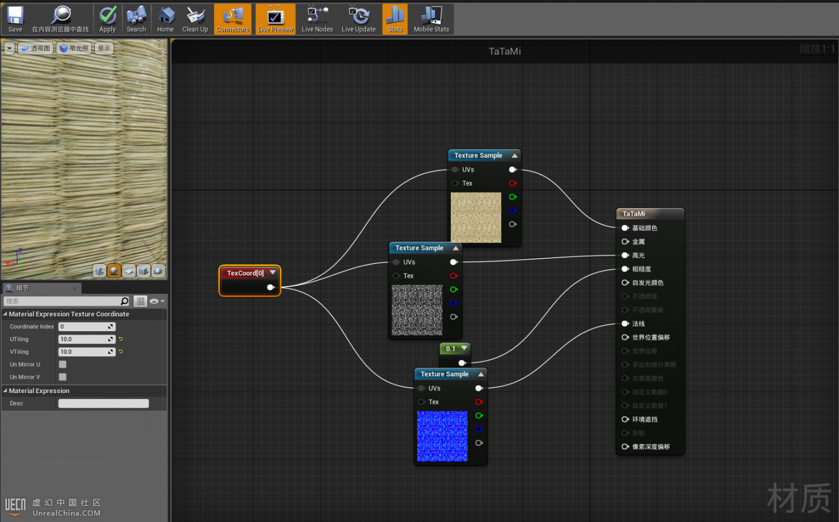Viewport: 839px width, 522px height.
Task: Toggle Live Preview in the toolbar
Action: 275,19
